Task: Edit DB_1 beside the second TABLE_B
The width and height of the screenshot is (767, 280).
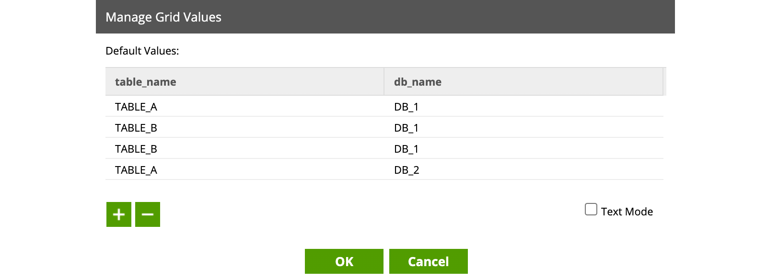Action: 407,149
